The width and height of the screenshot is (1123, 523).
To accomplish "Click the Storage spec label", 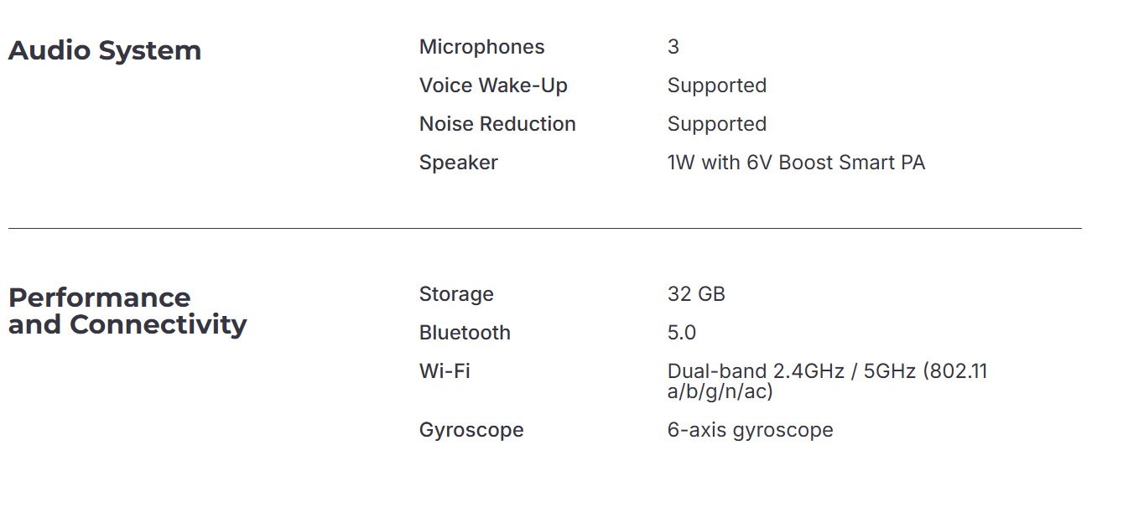I will (456, 294).
